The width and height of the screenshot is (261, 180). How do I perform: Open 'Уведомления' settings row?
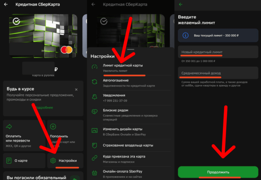[130, 98]
